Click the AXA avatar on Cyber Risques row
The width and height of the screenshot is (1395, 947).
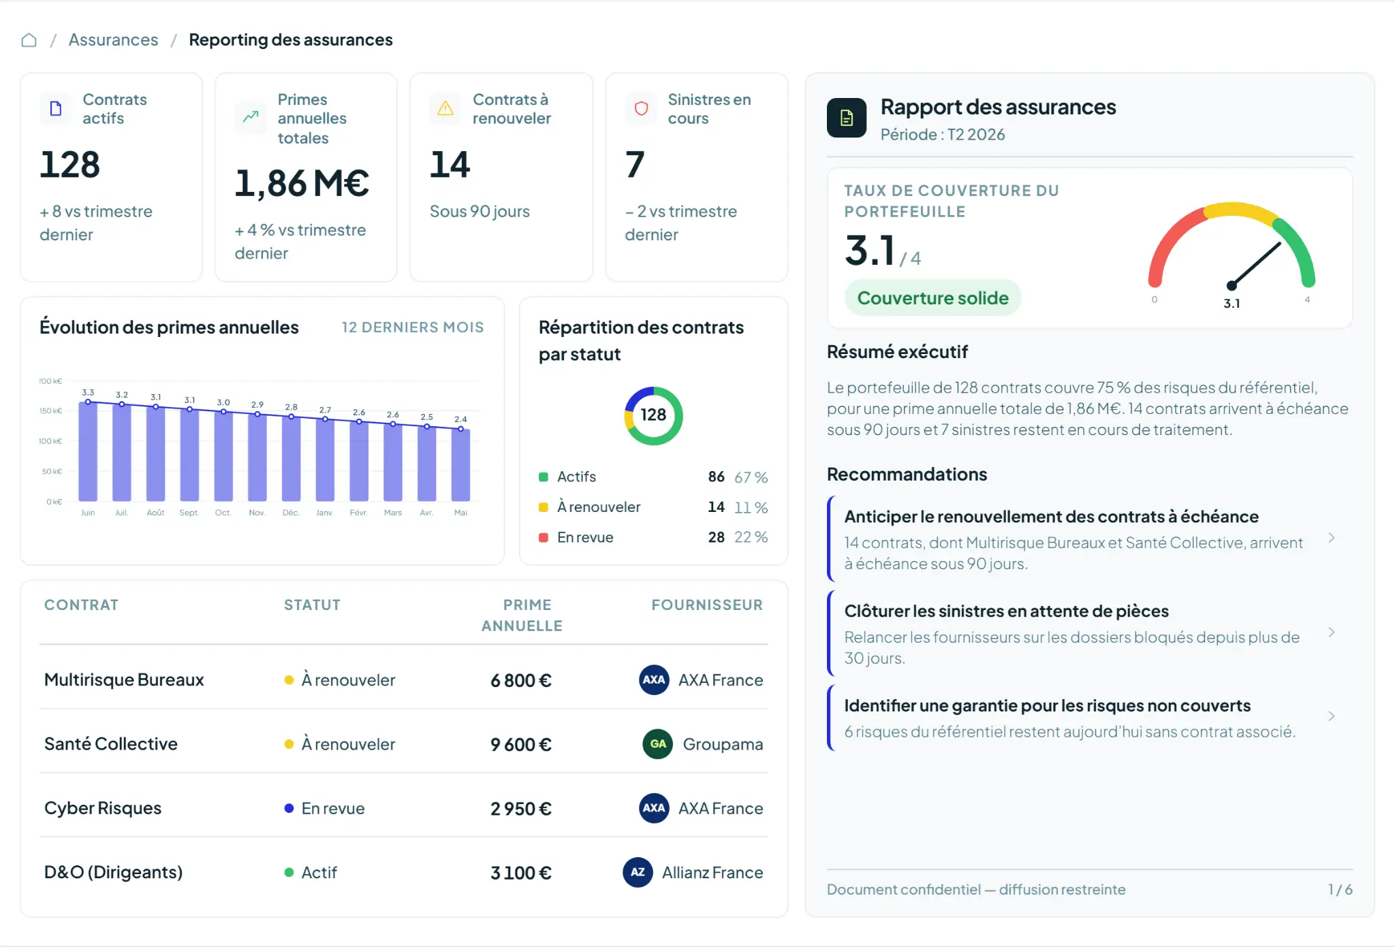pyautogui.click(x=654, y=807)
